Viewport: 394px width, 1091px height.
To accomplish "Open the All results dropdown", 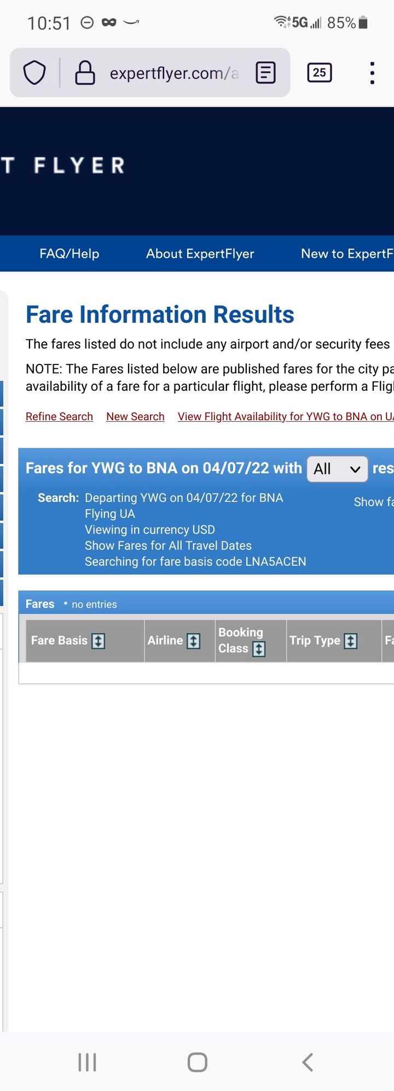I will click(337, 469).
